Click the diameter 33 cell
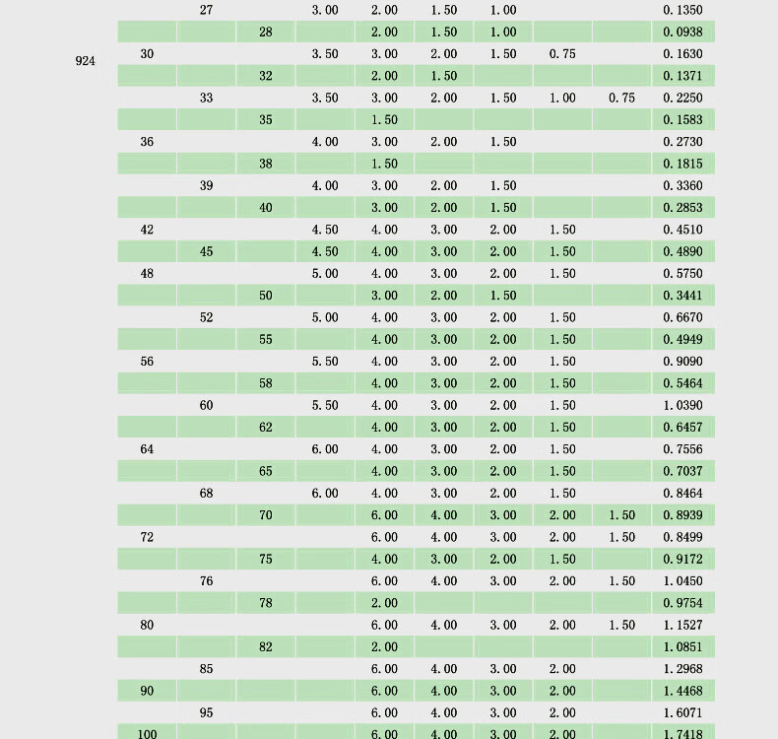This screenshot has width=778, height=739. (206, 98)
